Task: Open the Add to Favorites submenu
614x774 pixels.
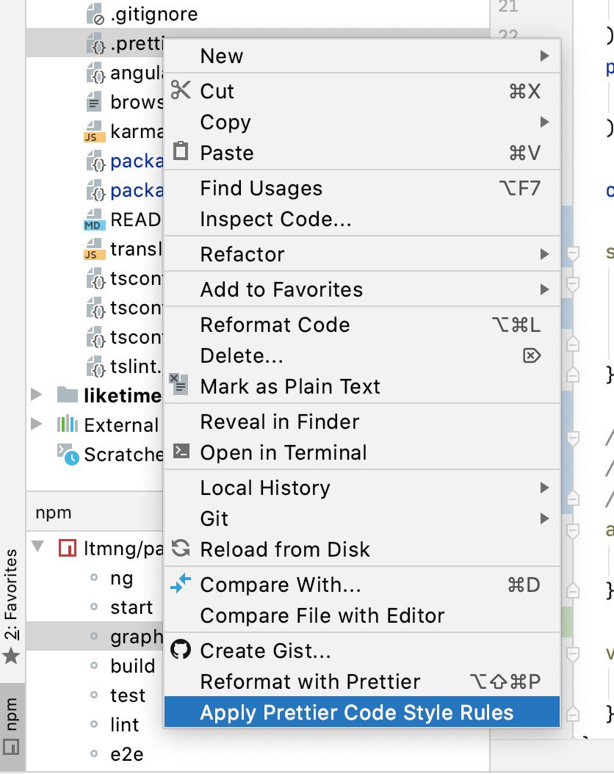Action: [362, 289]
